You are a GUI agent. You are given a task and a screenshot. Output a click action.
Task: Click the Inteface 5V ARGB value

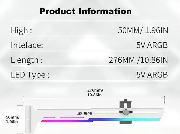coord(152,45)
